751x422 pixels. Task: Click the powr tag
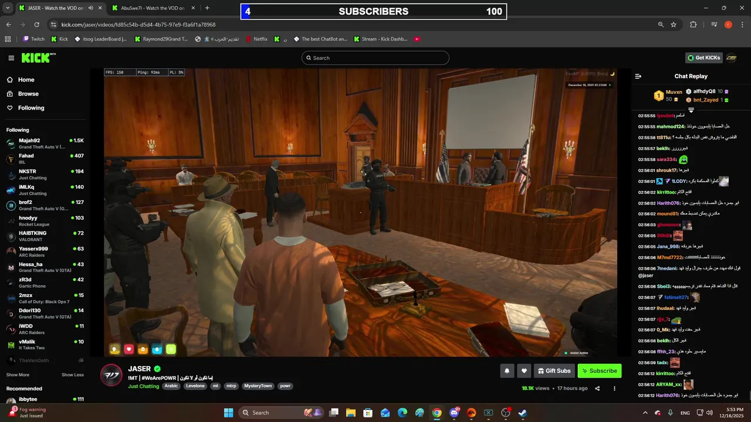coord(285,386)
